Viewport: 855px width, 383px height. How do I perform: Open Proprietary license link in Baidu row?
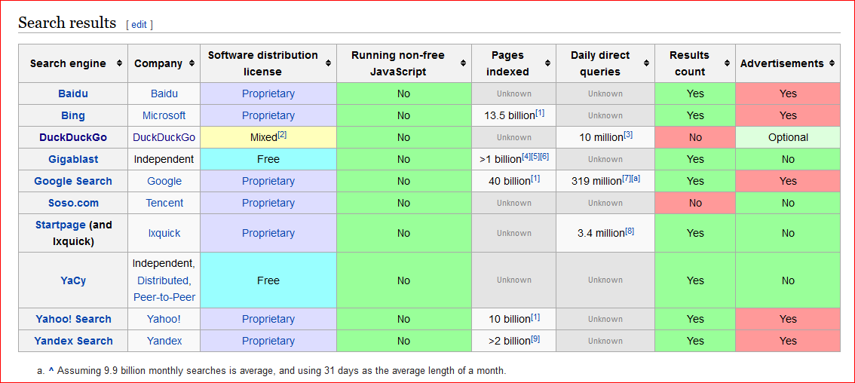coord(268,93)
